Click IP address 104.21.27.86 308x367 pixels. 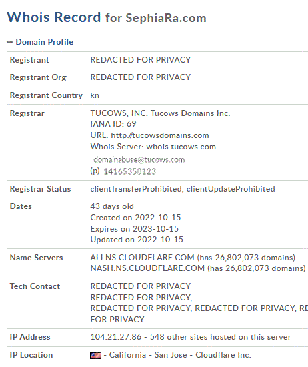[x=116, y=337]
